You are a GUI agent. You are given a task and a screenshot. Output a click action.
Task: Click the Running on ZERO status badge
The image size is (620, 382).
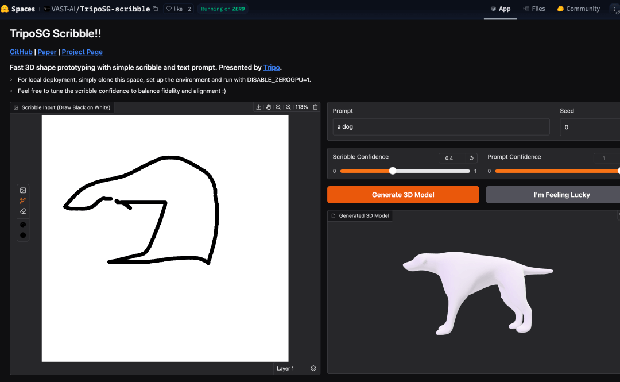(x=222, y=9)
